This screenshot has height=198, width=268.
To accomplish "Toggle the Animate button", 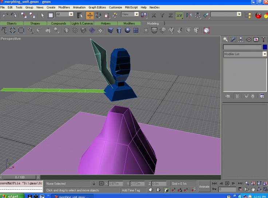I will pyautogui.click(x=204, y=187).
